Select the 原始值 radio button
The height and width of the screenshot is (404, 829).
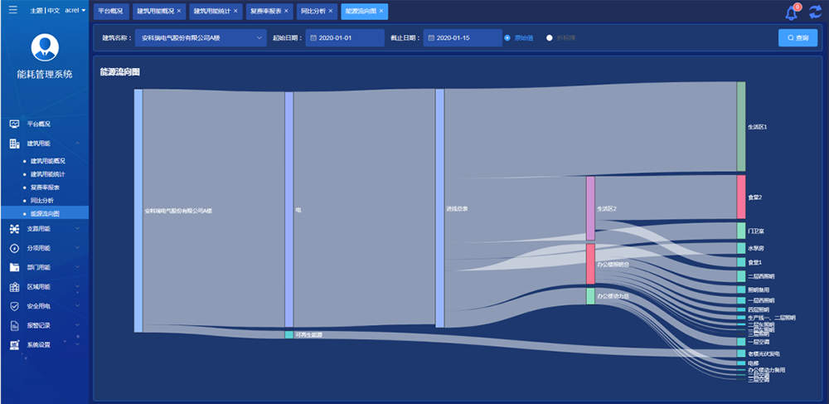(507, 38)
